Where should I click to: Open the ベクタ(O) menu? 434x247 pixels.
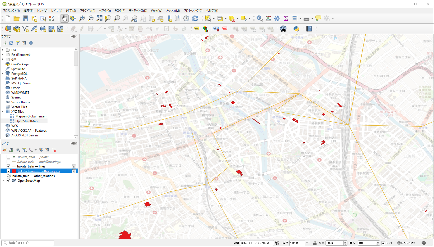coord(105,11)
